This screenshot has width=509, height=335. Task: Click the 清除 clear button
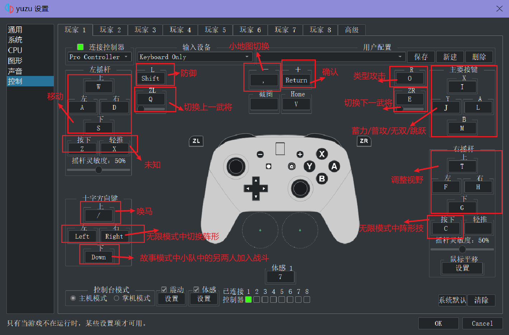[481, 300]
